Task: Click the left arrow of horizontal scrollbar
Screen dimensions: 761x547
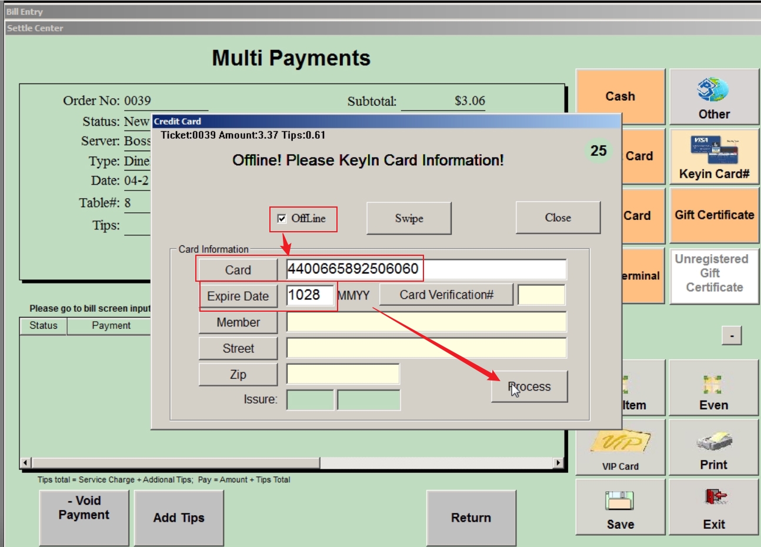Action: pyautogui.click(x=25, y=463)
